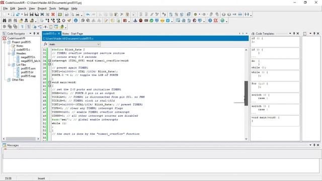Click the red X icon in top toolbar
Image resolution: width=322 pixels, height=181 pixels.
pyautogui.click(x=53, y=15)
